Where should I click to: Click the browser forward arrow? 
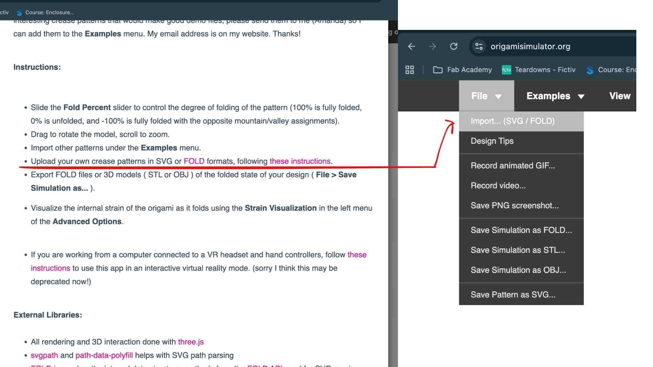coord(432,46)
